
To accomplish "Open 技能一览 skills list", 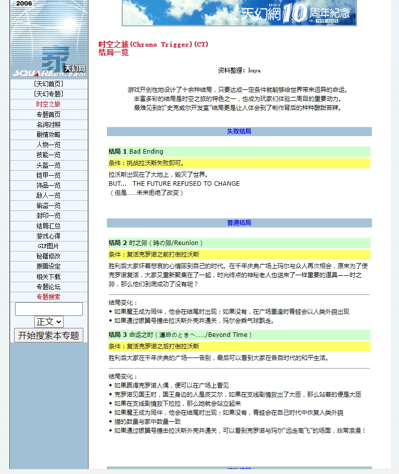I will point(49,155).
